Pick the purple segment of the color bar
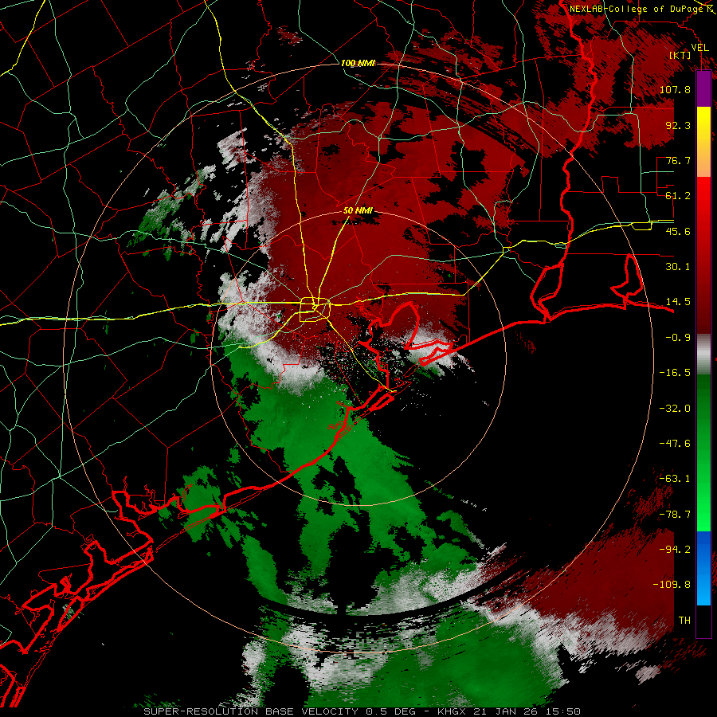The width and height of the screenshot is (717, 717). pos(703,88)
